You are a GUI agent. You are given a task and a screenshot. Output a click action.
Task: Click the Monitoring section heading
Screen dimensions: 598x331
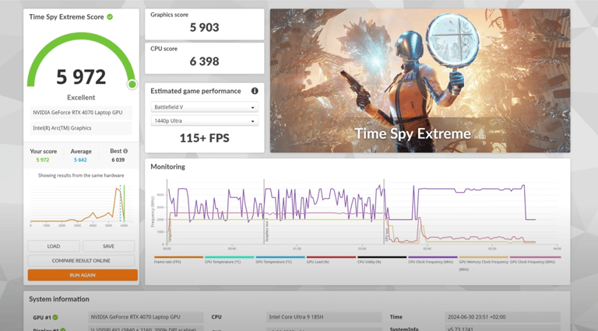tap(168, 166)
